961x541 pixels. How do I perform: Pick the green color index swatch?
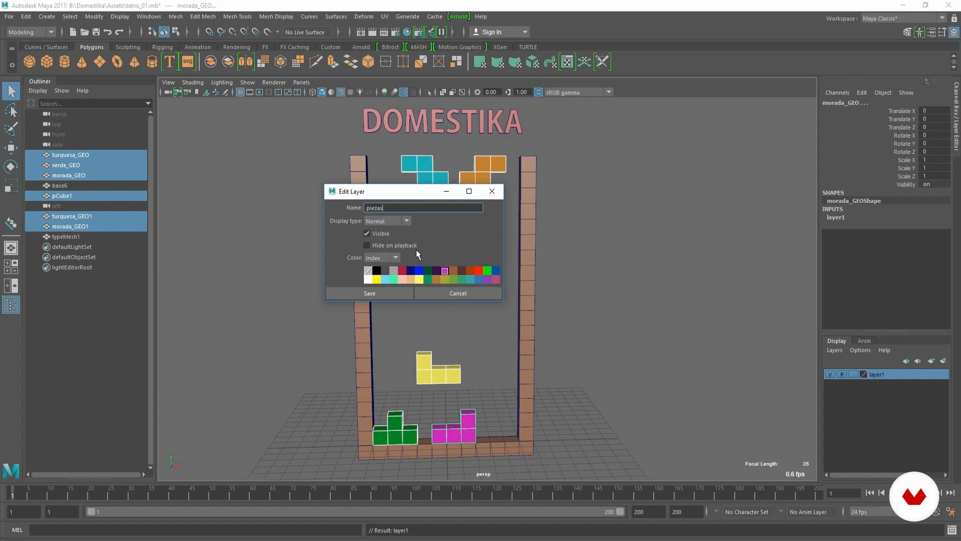point(487,270)
